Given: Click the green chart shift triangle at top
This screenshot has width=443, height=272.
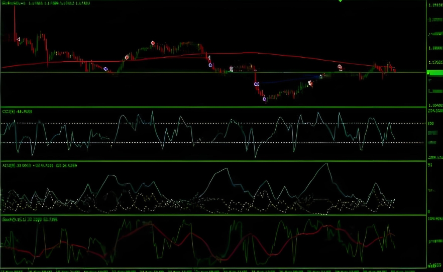Looking at the screenshot, I should click(x=340, y=2).
